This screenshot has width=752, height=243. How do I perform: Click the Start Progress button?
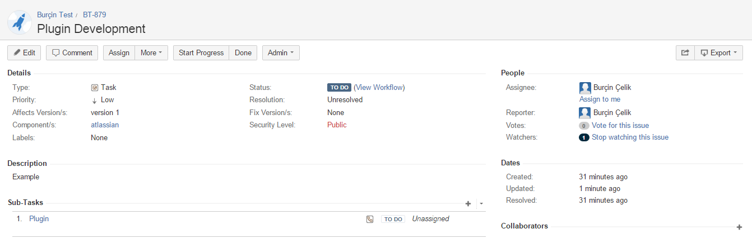pos(201,53)
